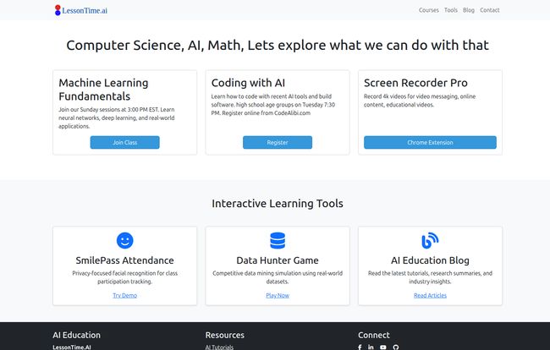Open the Courses menu item
The image size is (550, 350).
(x=429, y=10)
